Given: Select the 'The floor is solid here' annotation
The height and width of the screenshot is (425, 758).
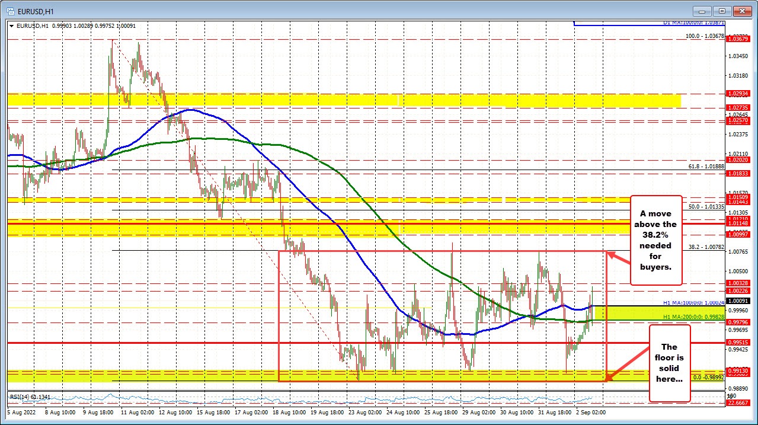Looking at the screenshot, I should pyautogui.click(x=670, y=363).
